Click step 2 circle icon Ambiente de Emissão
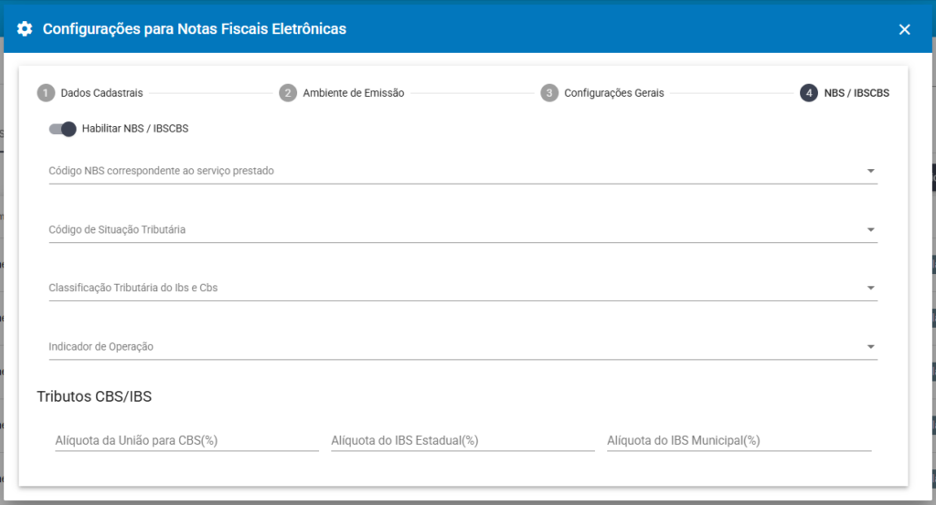The width and height of the screenshot is (936, 505). 288,93
